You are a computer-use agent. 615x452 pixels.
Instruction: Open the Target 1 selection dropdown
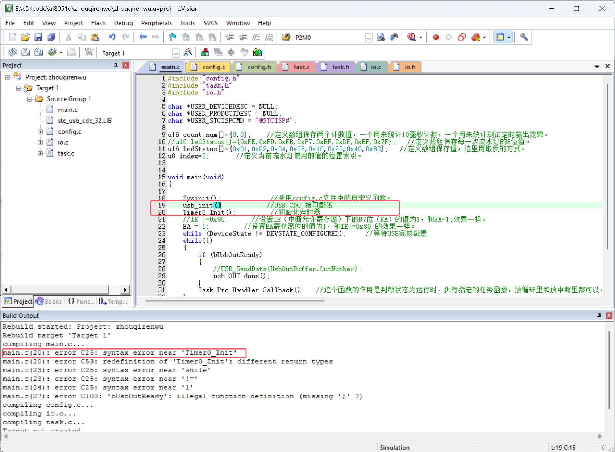(x=176, y=53)
